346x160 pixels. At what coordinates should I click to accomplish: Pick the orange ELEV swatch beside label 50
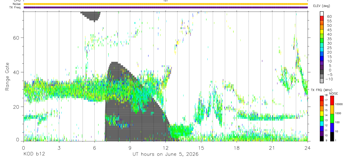click(x=322, y=27)
